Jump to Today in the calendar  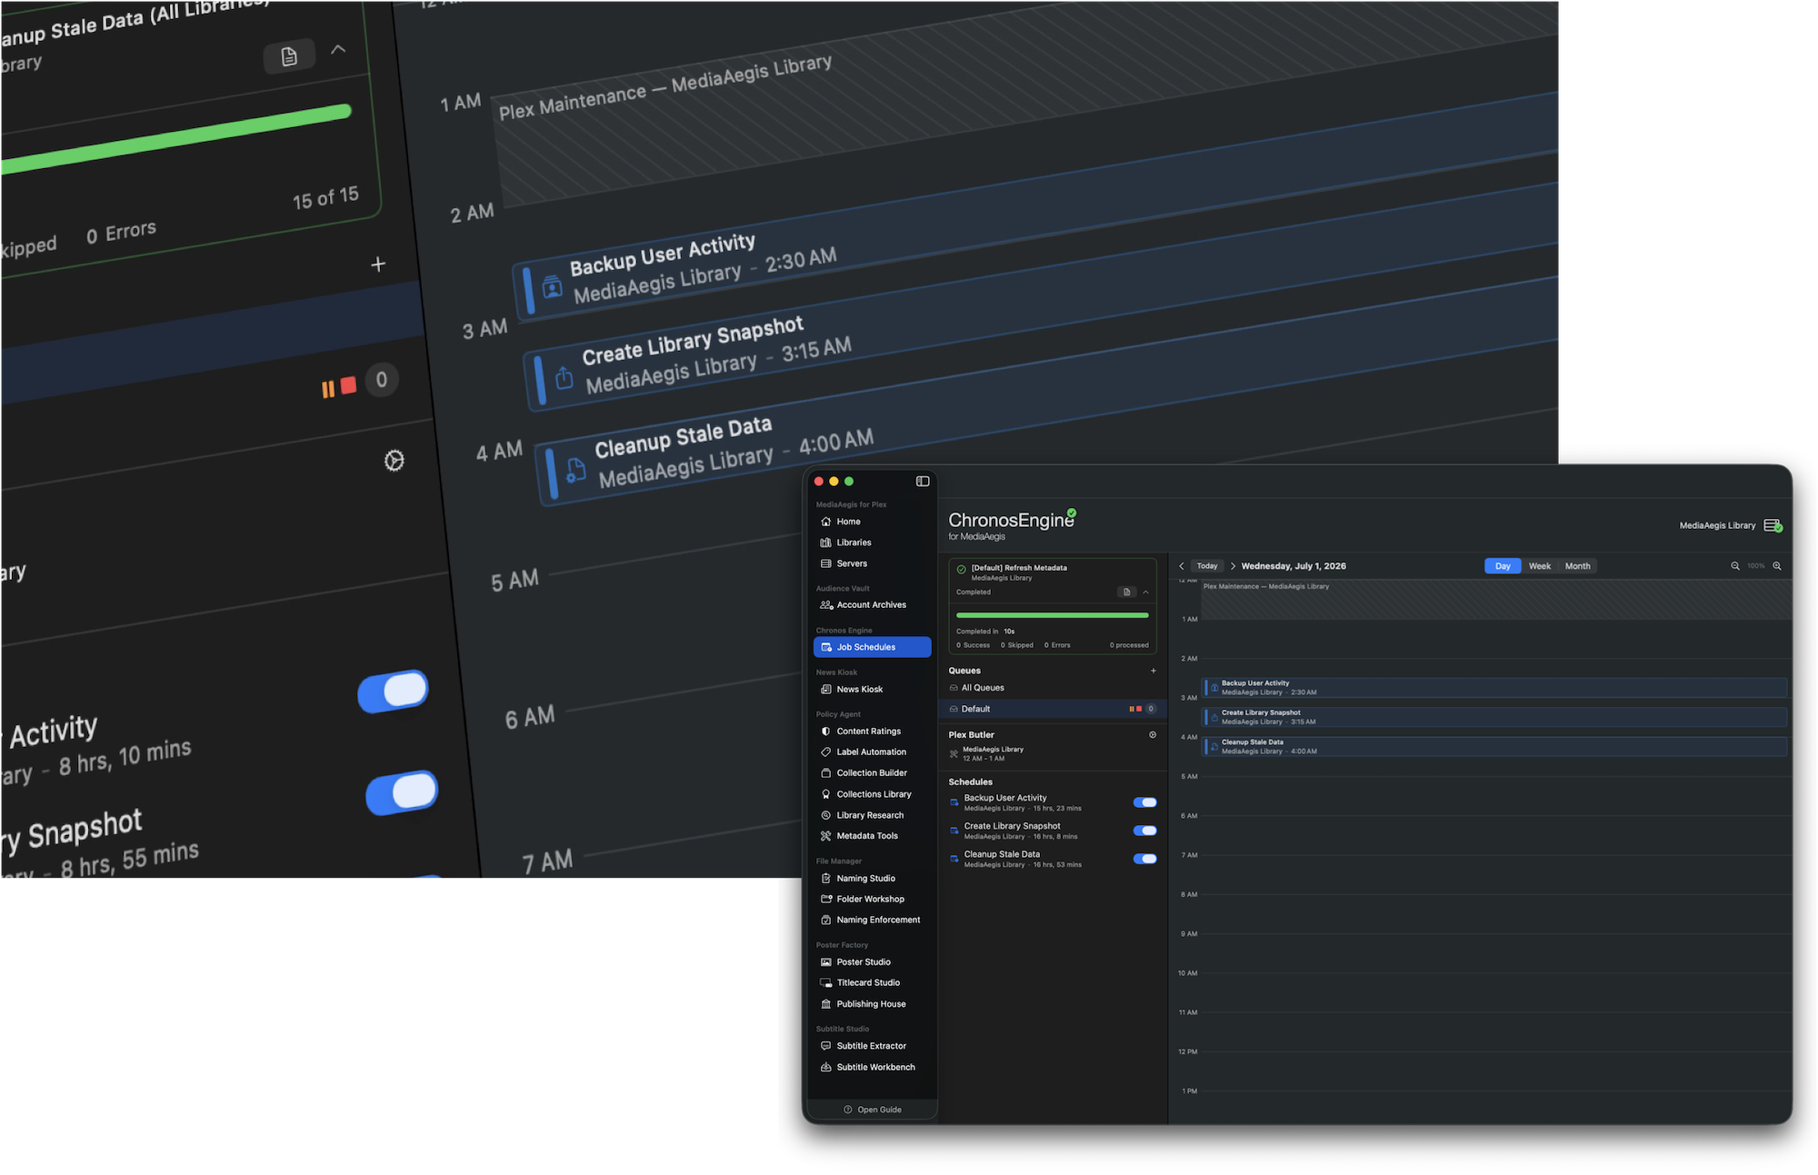(1206, 566)
